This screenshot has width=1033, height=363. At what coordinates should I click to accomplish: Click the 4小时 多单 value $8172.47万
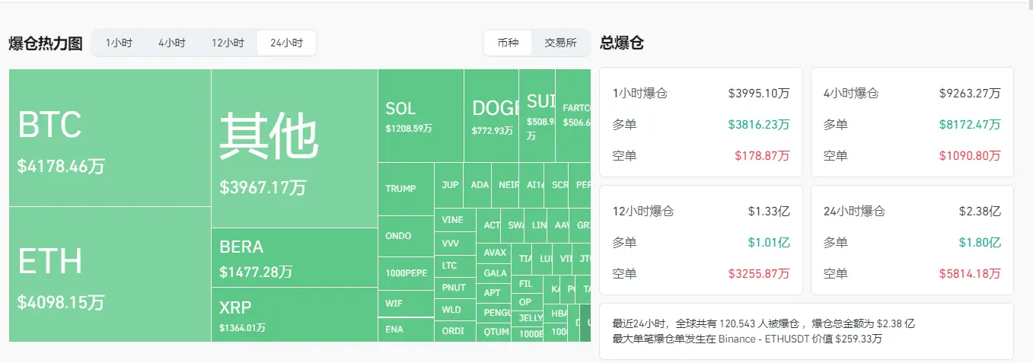[x=970, y=124]
